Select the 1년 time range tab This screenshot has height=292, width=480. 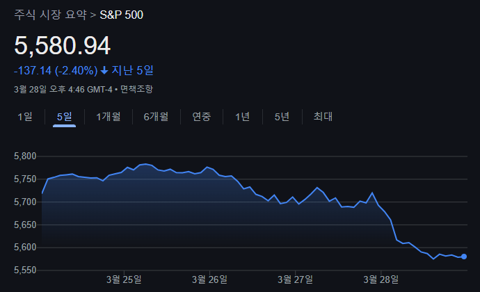(243, 117)
